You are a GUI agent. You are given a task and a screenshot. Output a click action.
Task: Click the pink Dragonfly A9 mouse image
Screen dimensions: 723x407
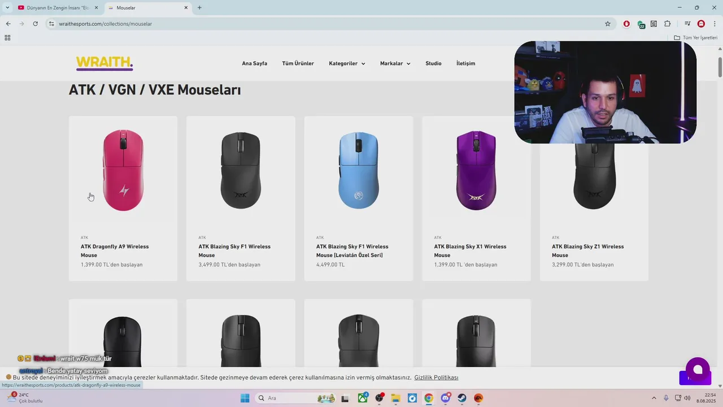(x=123, y=170)
